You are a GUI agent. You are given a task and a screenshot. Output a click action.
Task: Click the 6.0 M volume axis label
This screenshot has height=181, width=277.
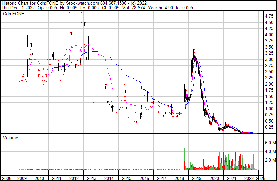click(x=270, y=143)
